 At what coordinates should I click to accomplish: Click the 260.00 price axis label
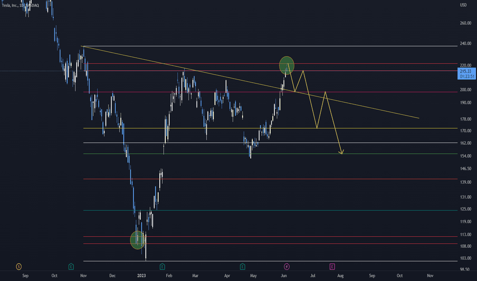465,23
